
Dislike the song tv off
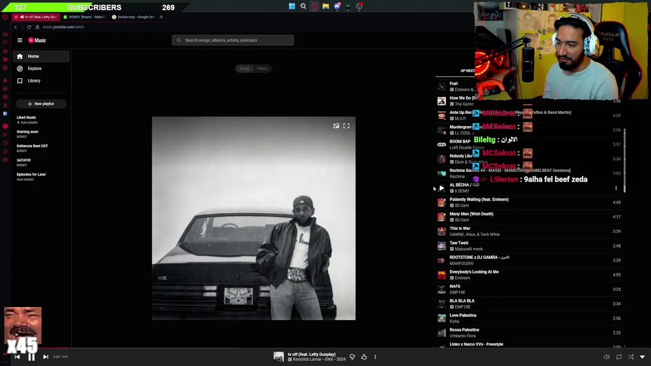coord(352,357)
